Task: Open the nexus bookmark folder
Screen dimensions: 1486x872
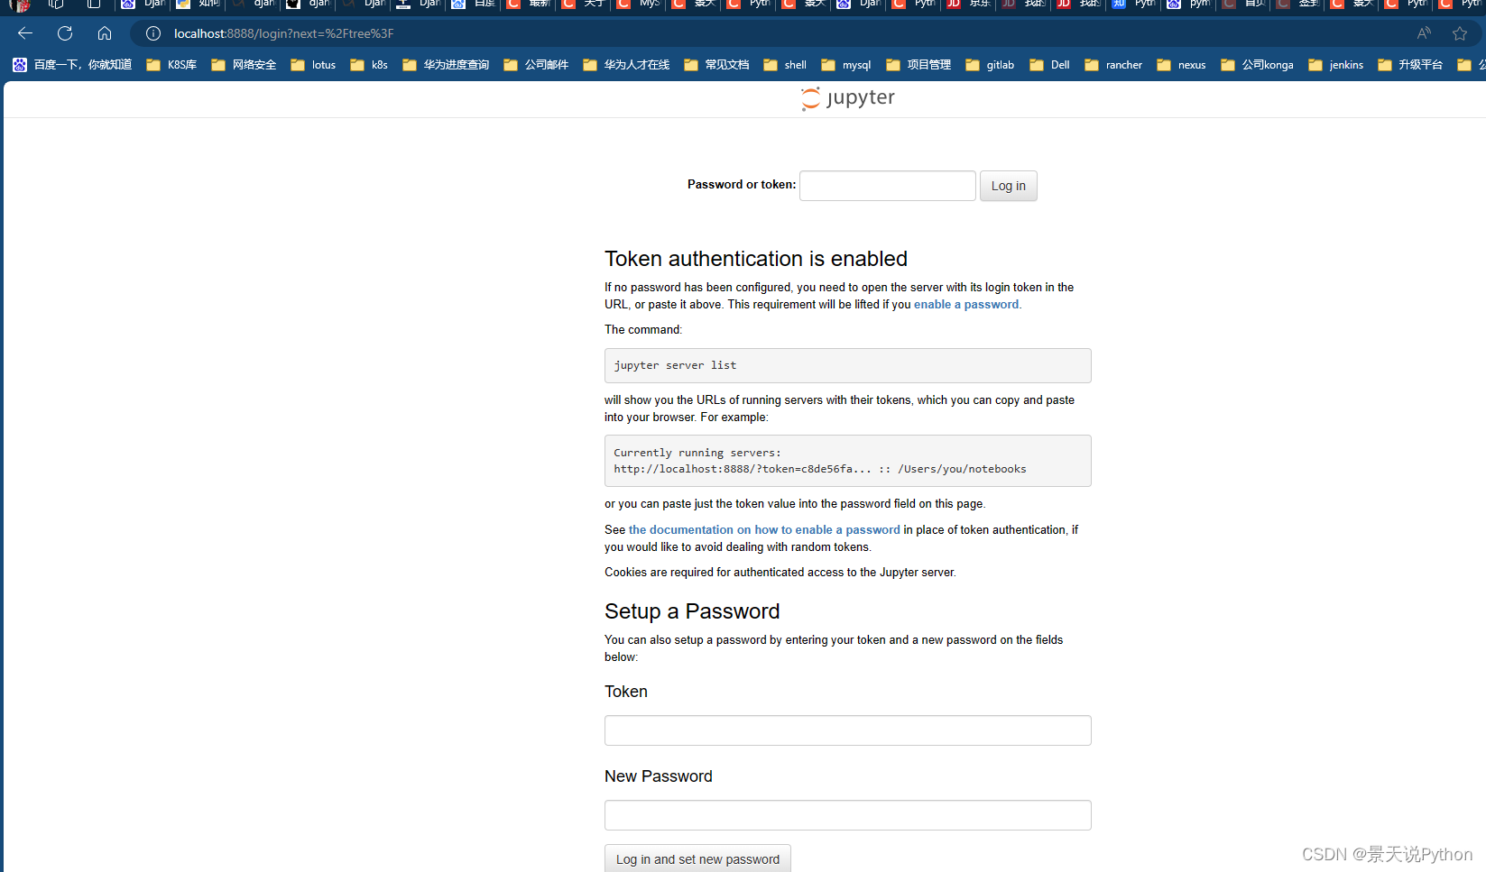Action: tap(1181, 65)
